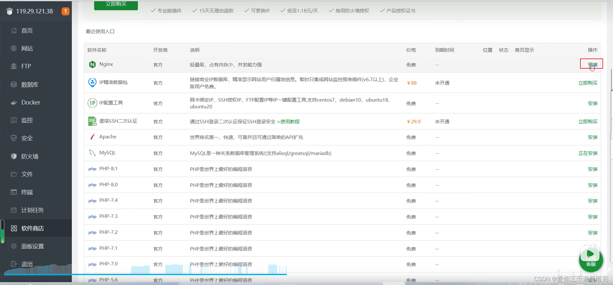Click 安装 for PHP-7.2
Image resolution: width=613 pixels, height=285 pixels.
(593, 233)
